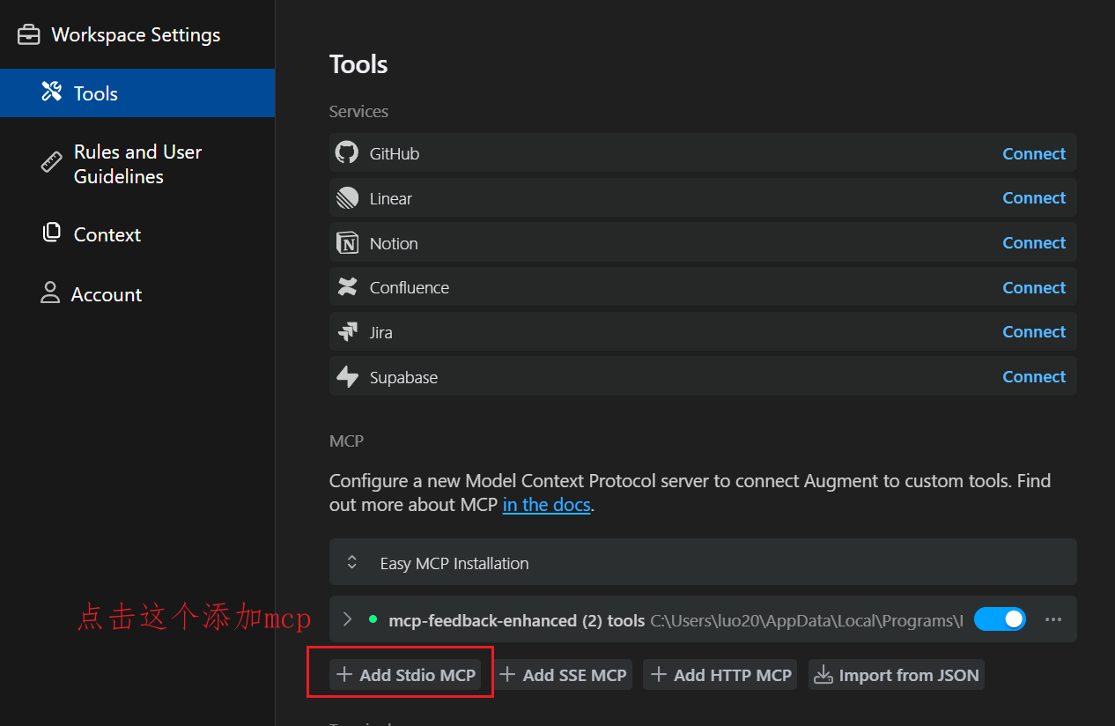The height and width of the screenshot is (726, 1115).
Task: Click the GitHub service name text
Action: click(395, 153)
